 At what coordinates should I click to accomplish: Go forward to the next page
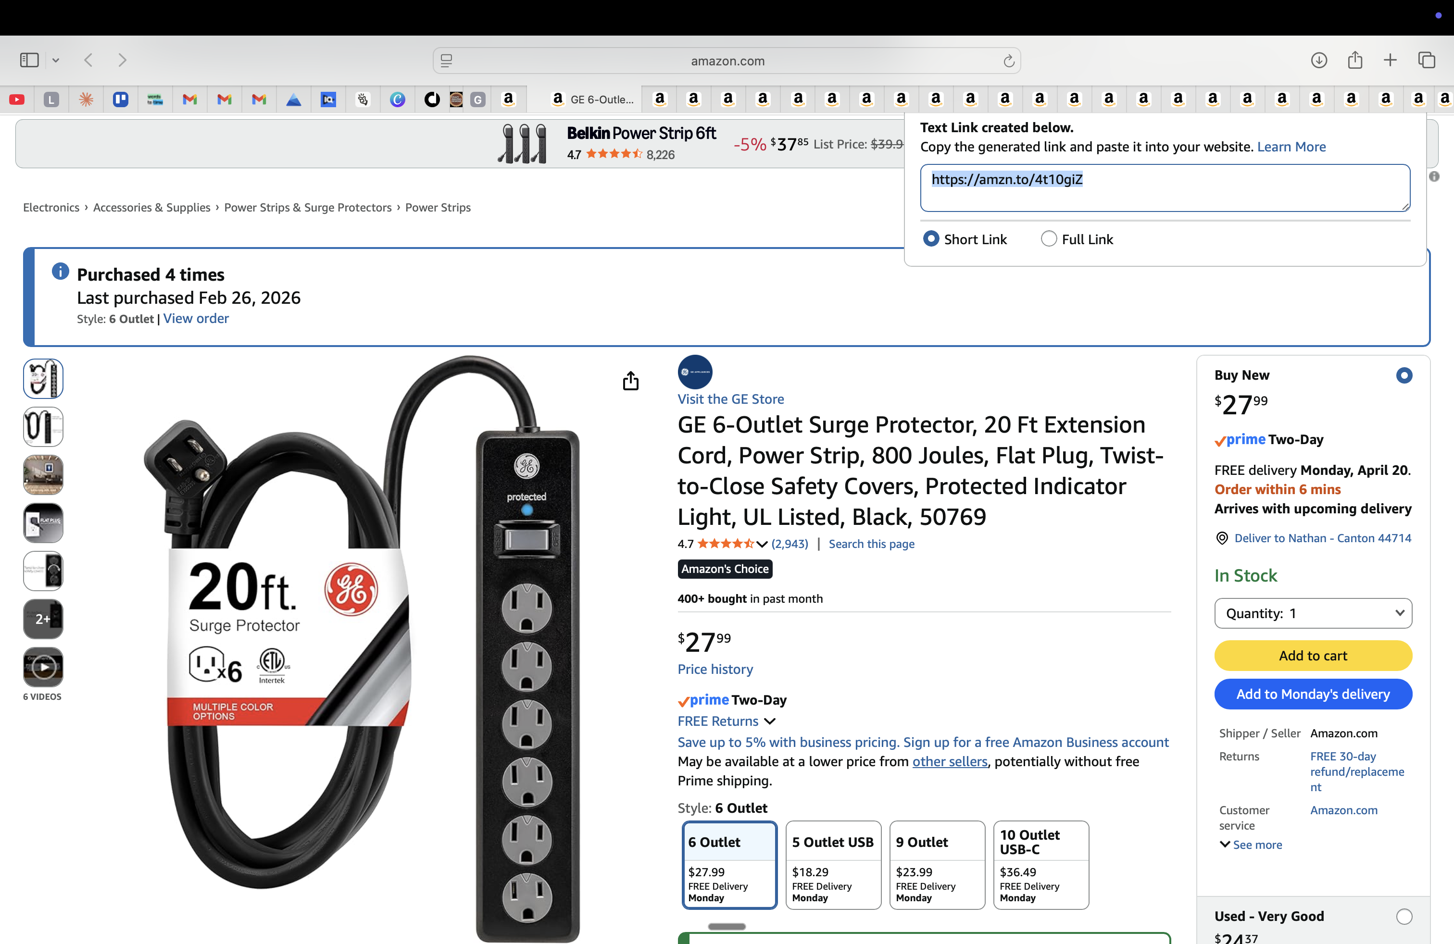(x=122, y=60)
